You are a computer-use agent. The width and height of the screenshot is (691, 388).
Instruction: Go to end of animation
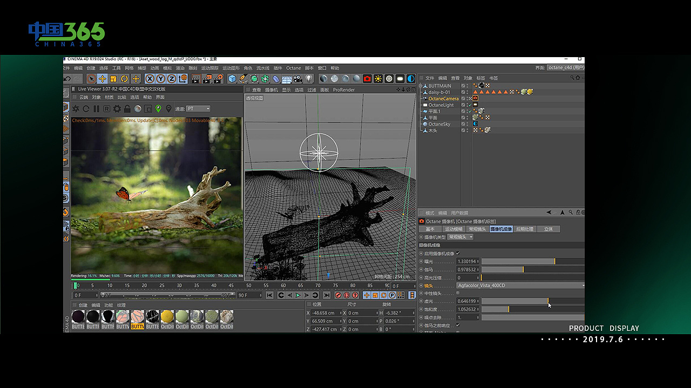327,295
